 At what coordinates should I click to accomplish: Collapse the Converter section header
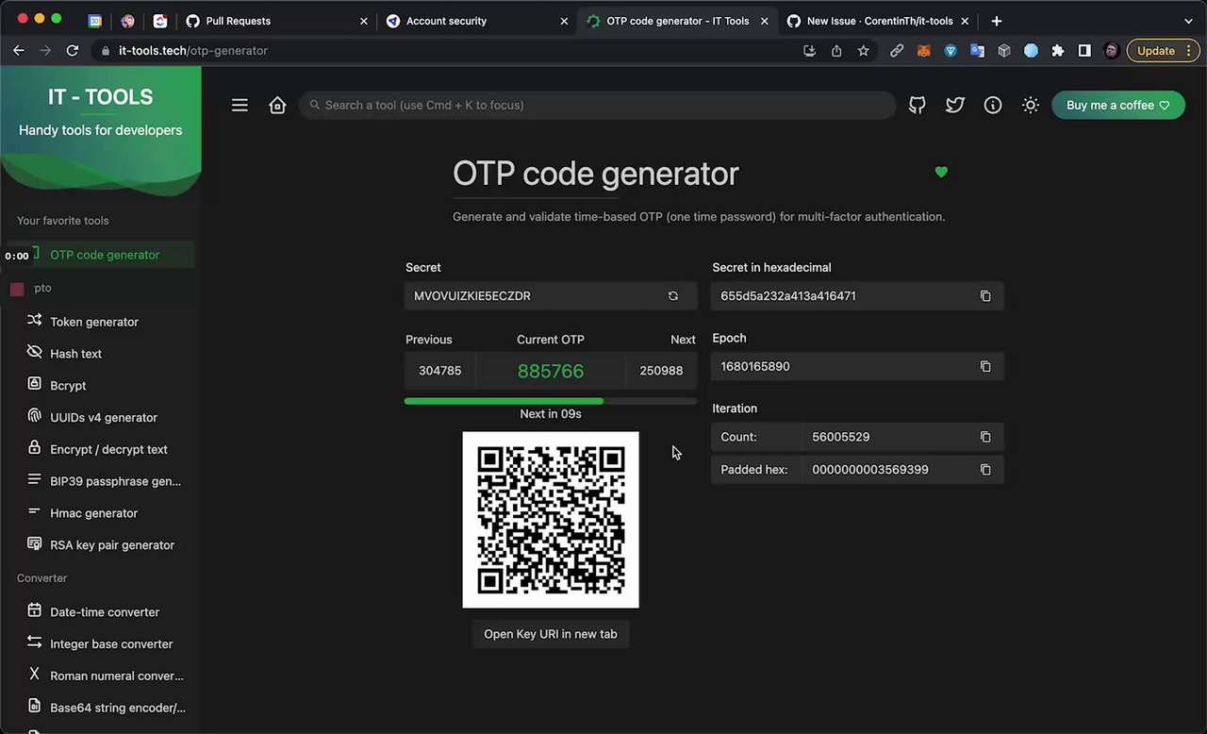point(42,578)
